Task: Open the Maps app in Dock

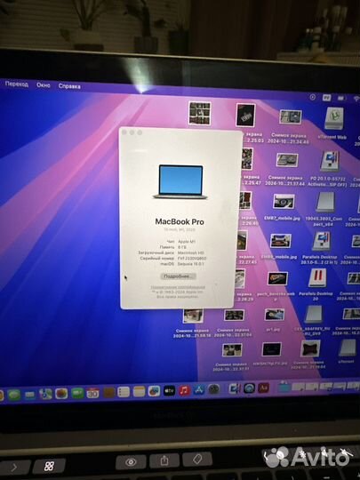Action: 45,394
